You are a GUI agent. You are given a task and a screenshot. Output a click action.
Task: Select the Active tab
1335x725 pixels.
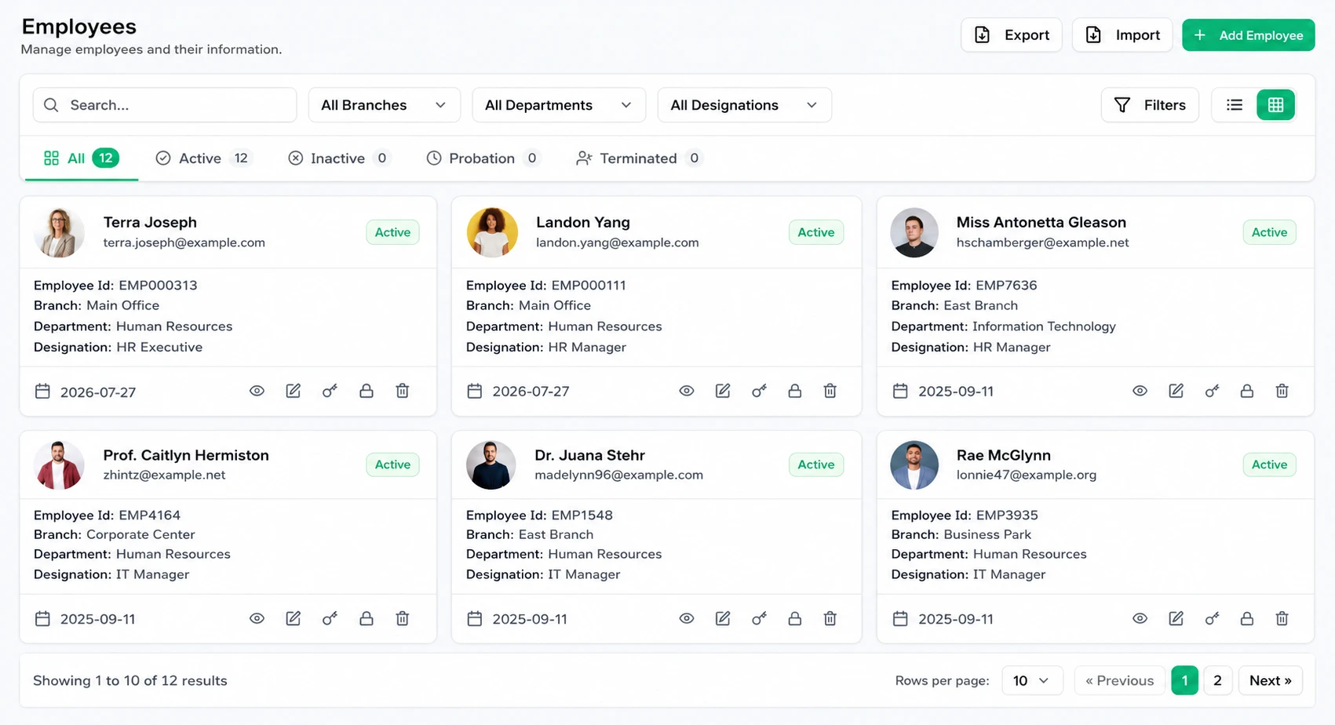[202, 158]
